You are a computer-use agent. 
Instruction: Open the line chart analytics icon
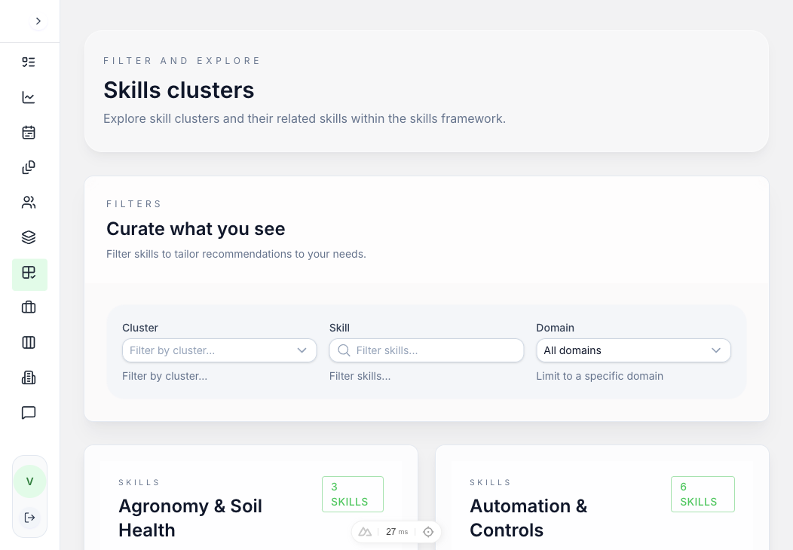[x=29, y=97]
